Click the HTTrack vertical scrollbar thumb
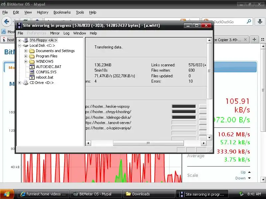This screenshot has width=266, height=199. coord(209,71)
